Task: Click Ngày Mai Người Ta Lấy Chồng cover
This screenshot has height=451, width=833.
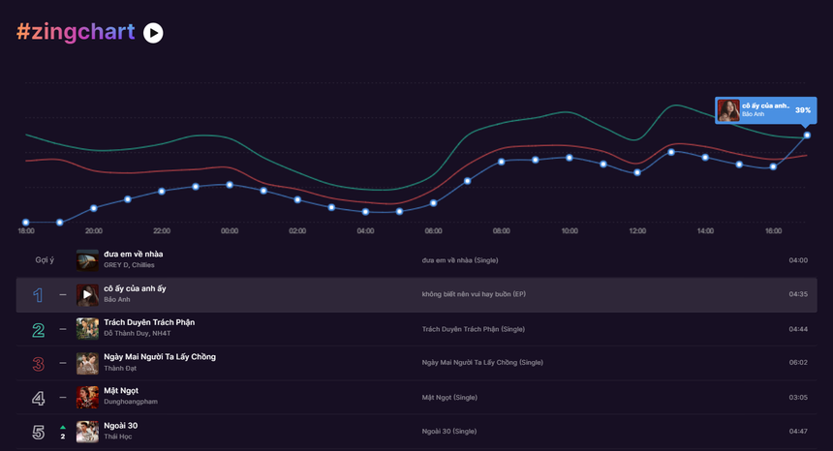Action: 87,363
